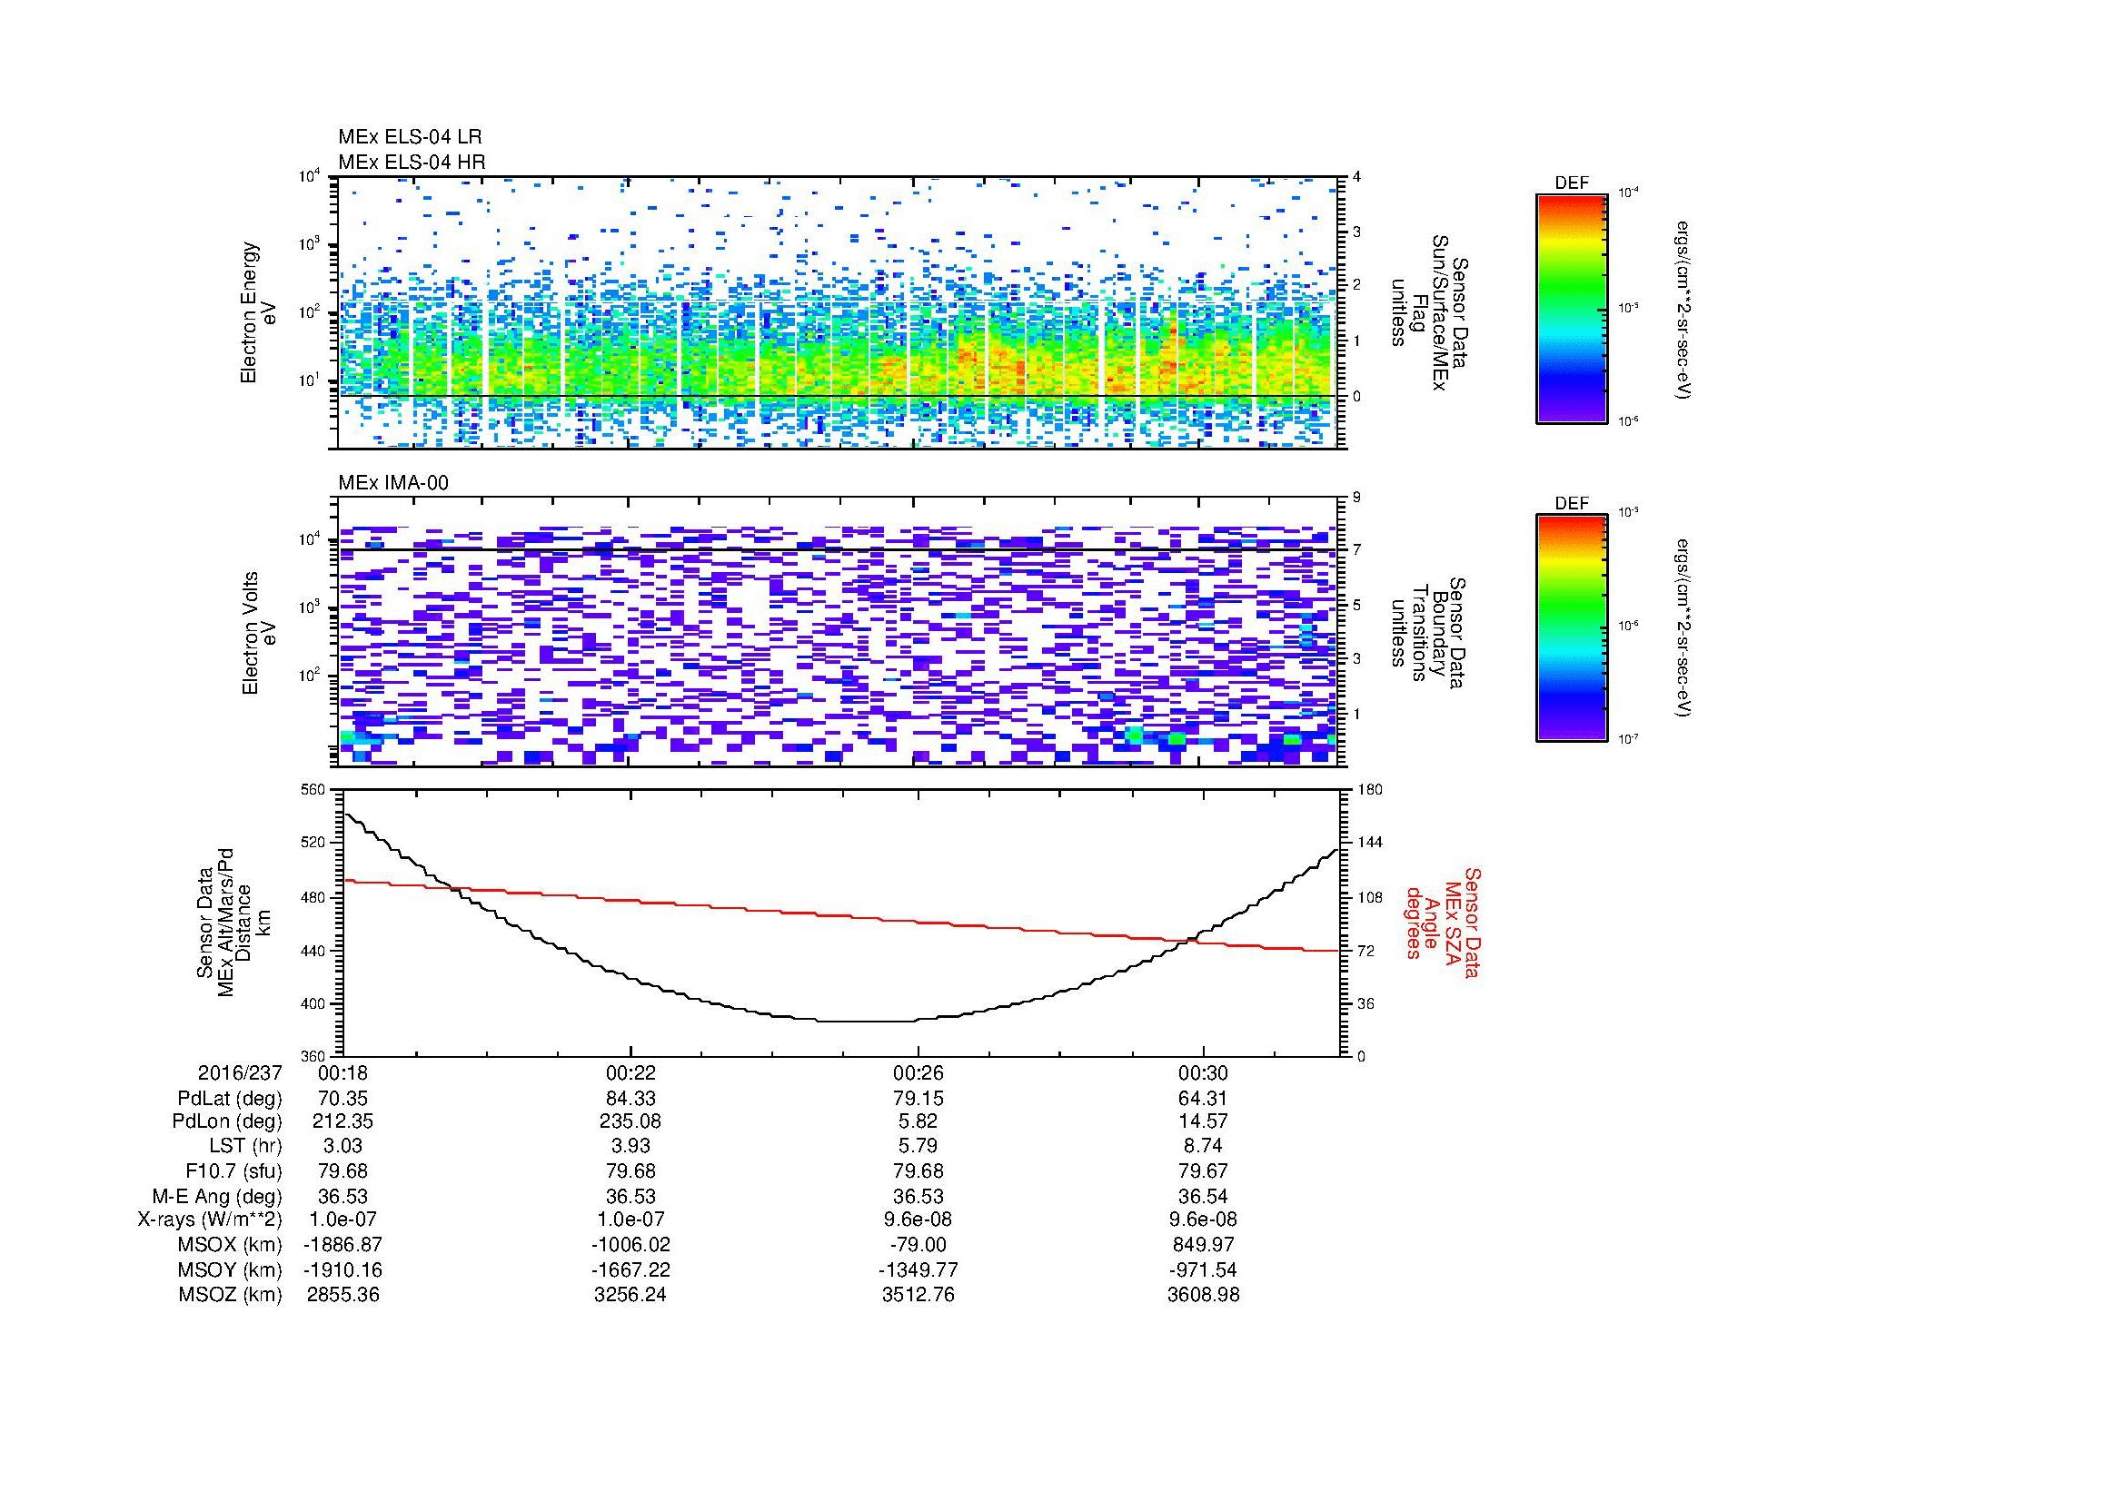
Task: Click the red MEx SZA Angle axis label
Action: pos(1443,922)
